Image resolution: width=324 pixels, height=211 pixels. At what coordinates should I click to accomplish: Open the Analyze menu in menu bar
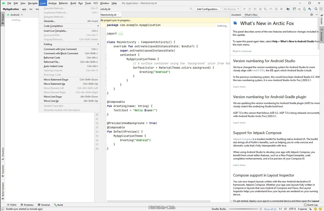click(52, 3)
